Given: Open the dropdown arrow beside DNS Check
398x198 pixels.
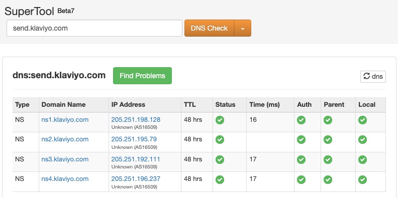Looking at the screenshot, I should [243, 28].
